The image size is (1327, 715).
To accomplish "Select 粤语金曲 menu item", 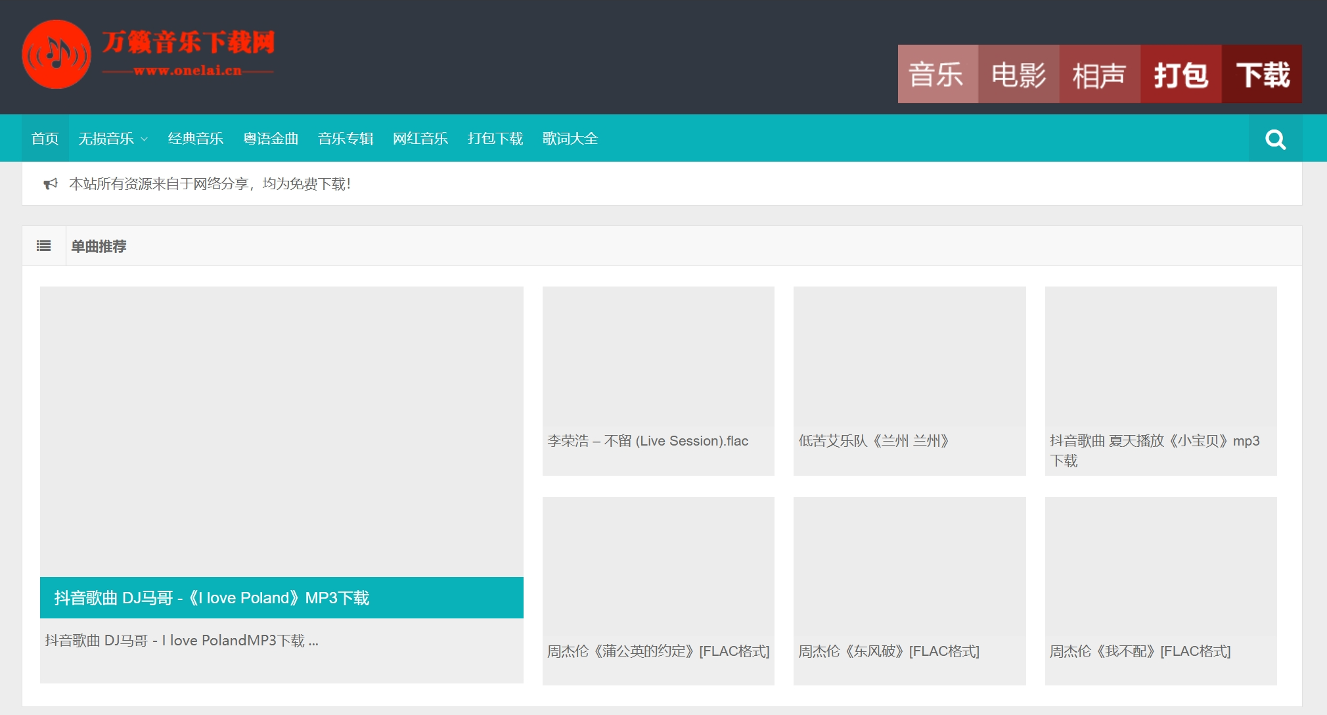I will (271, 139).
